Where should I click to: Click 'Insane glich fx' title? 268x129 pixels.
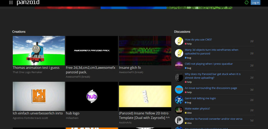[x=130, y=68]
